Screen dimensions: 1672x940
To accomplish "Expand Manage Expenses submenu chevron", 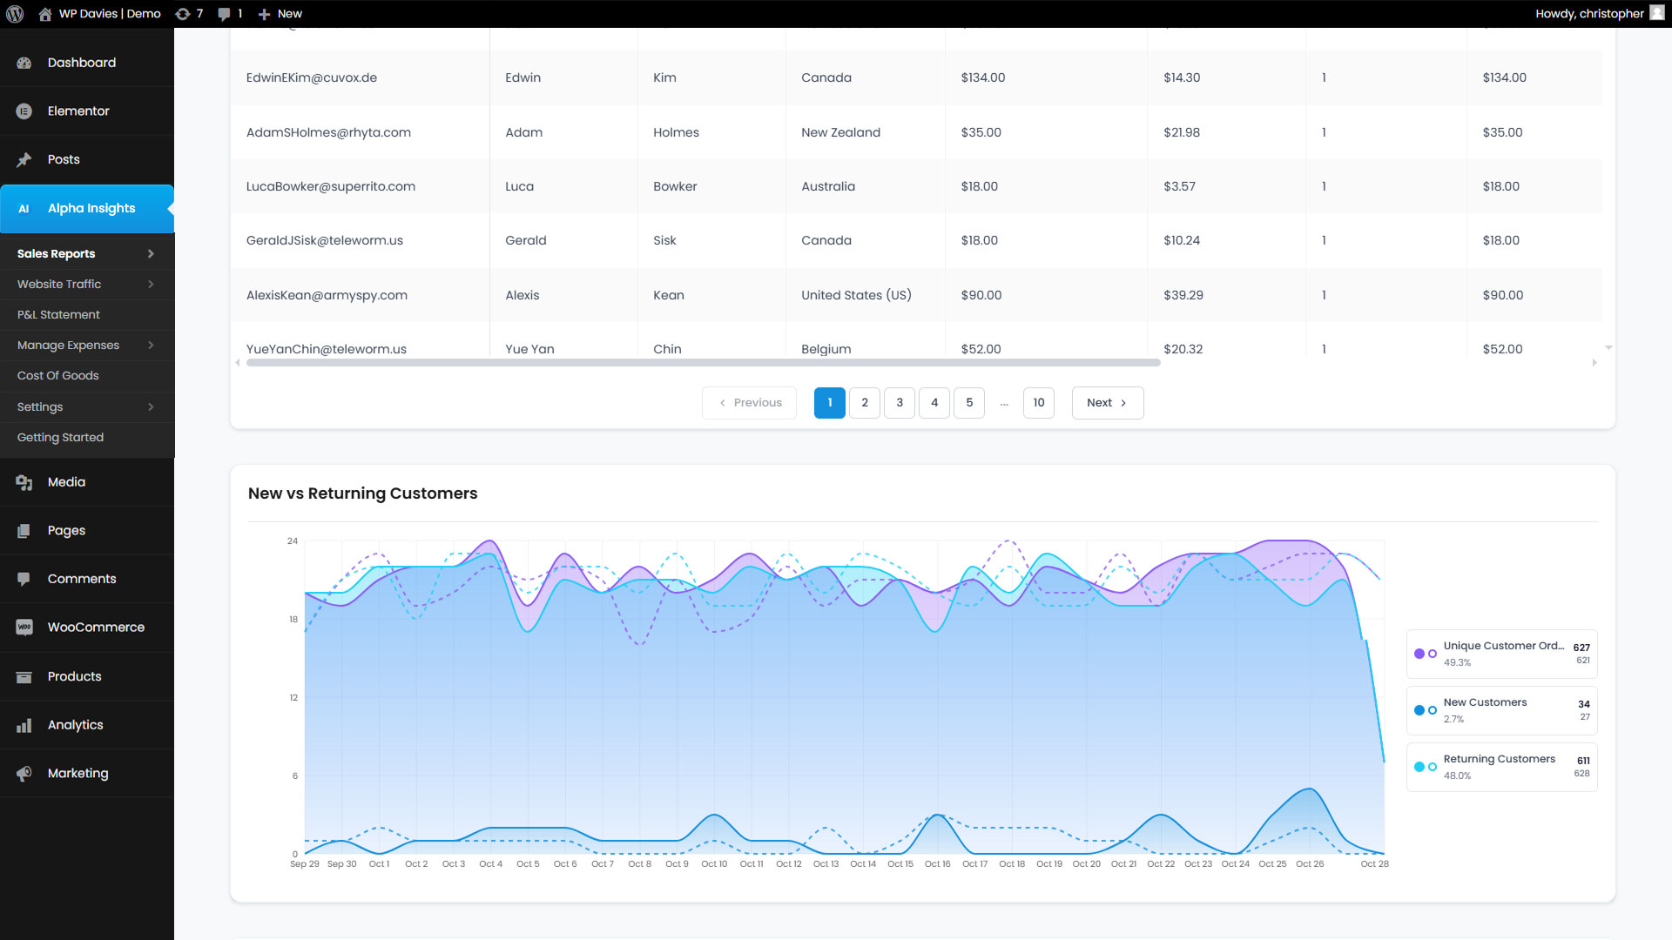I will [151, 346].
